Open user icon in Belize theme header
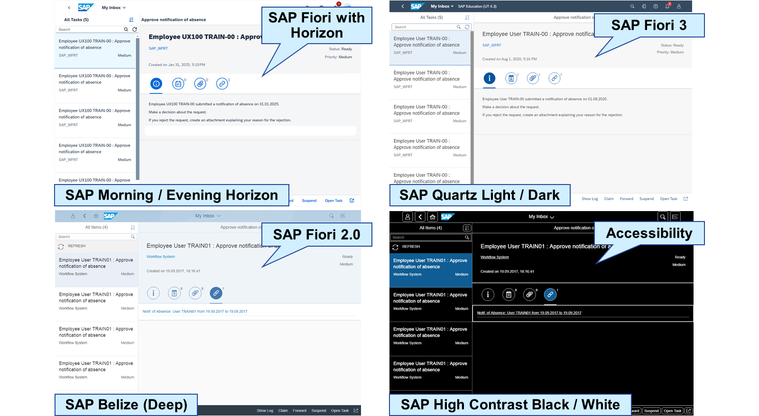This screenshot has height=416, width=759. pos(73,216)
